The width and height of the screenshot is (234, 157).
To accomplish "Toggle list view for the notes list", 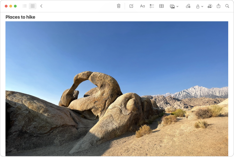I will coord(24,6).
